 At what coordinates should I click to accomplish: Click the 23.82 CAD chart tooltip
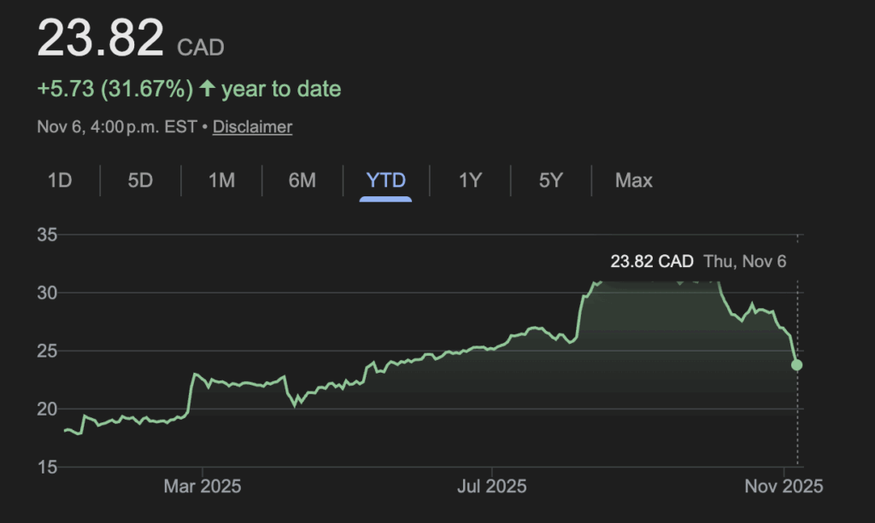click(652, 261)
